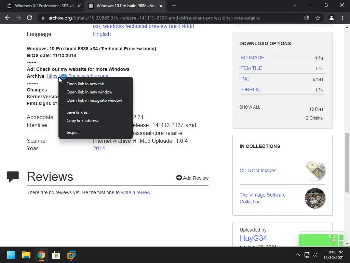Click the CD-ROM Images thumbnail
The image size is (350, 263).
coord(315,171)
